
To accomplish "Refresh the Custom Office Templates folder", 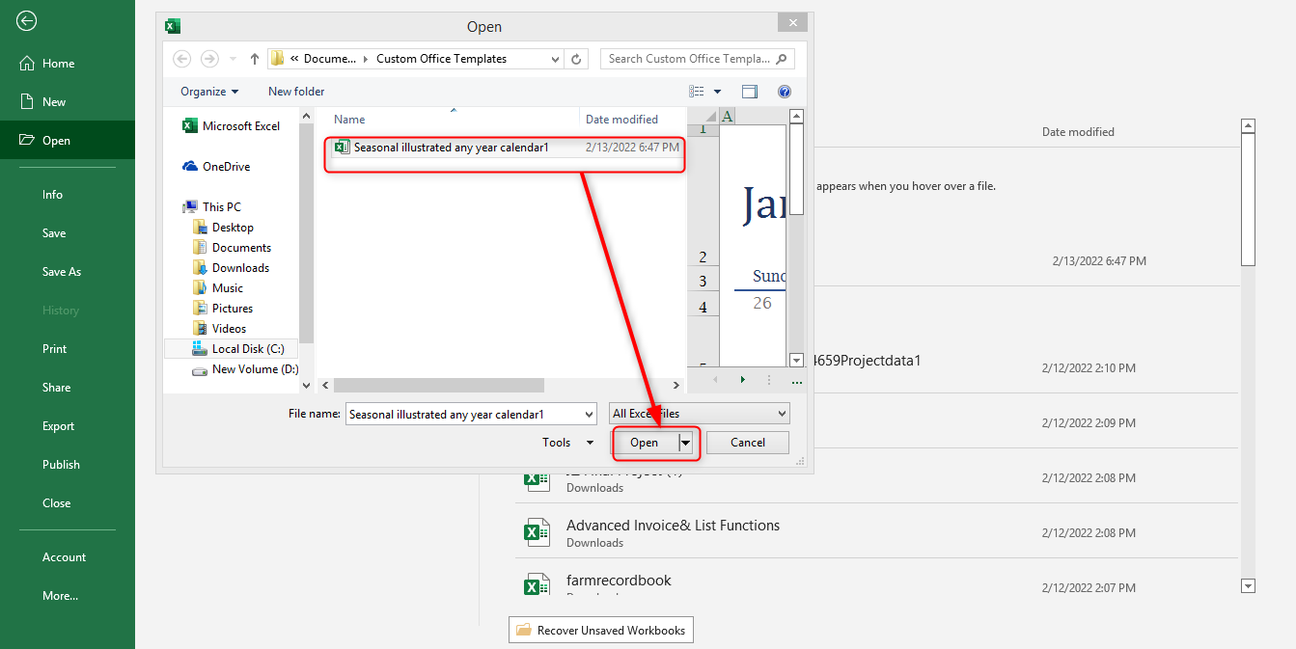I will 576,59.
